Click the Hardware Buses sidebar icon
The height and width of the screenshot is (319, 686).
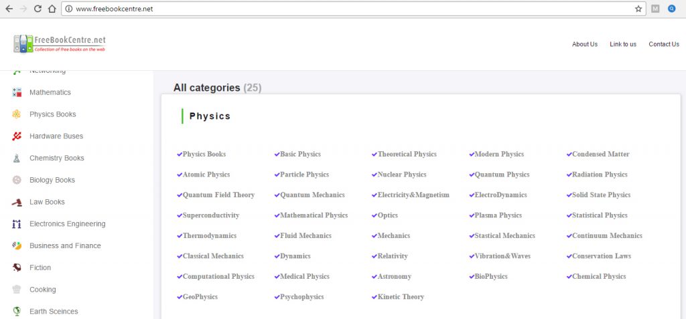(17, 136)
